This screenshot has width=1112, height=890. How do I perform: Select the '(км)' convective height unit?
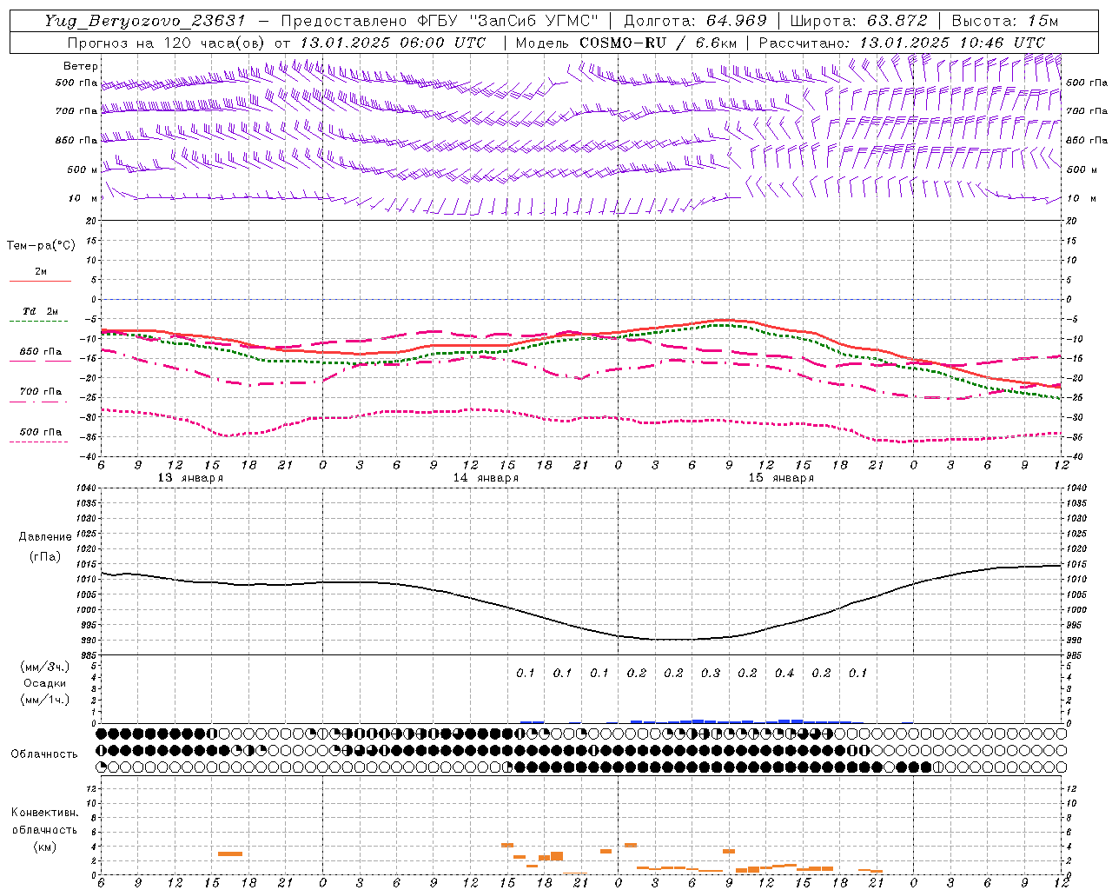(45, 847)
